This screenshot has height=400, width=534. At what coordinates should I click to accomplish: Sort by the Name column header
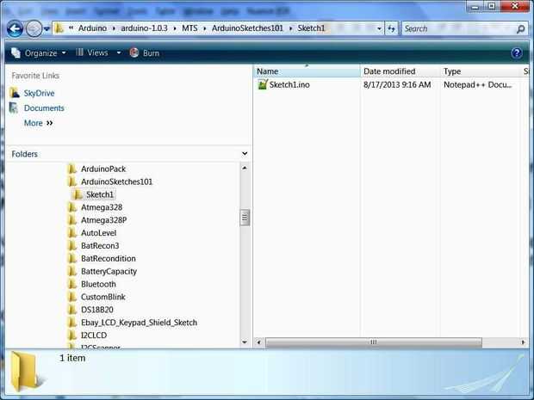pos(307,71)
